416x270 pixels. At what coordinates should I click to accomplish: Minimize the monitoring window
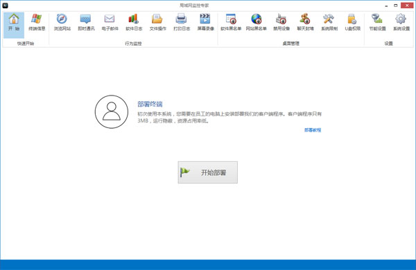pos(386,6)
